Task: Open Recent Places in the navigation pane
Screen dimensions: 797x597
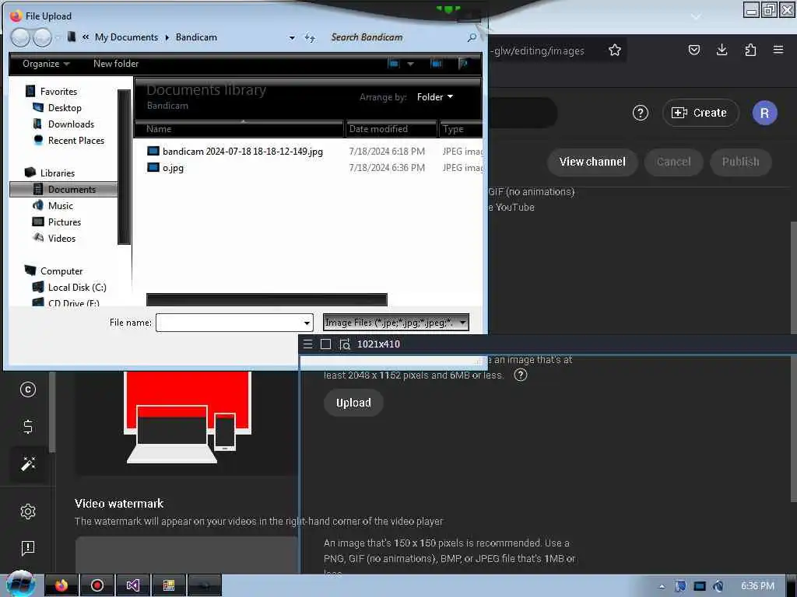Action: click(68, 140)
